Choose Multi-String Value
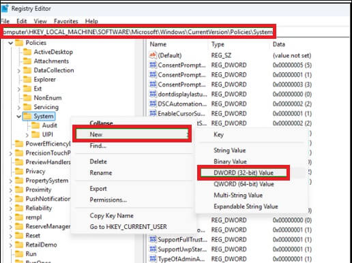 238,196
